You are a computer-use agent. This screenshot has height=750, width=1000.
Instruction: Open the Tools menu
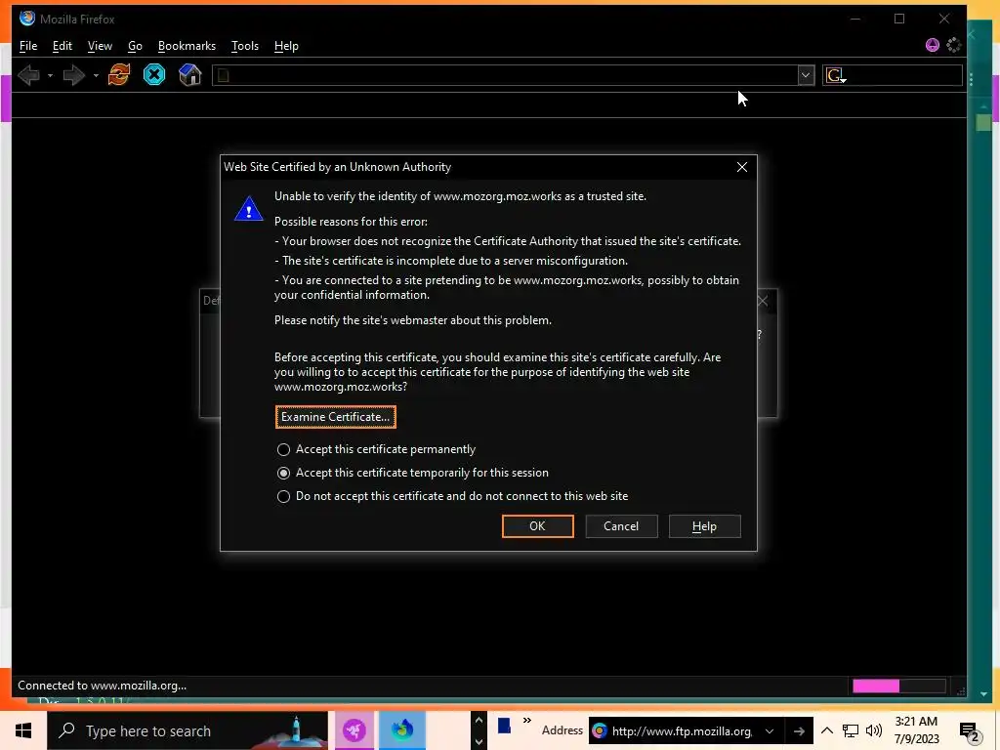click(245, 46)
